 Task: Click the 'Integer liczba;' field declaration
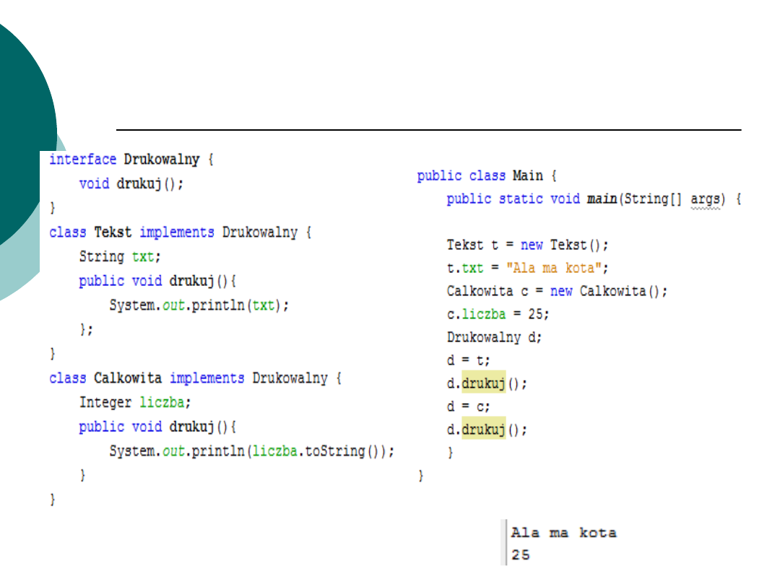pos(135,402)
